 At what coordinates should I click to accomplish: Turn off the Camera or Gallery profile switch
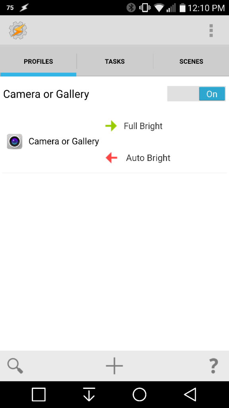[196, 94]
